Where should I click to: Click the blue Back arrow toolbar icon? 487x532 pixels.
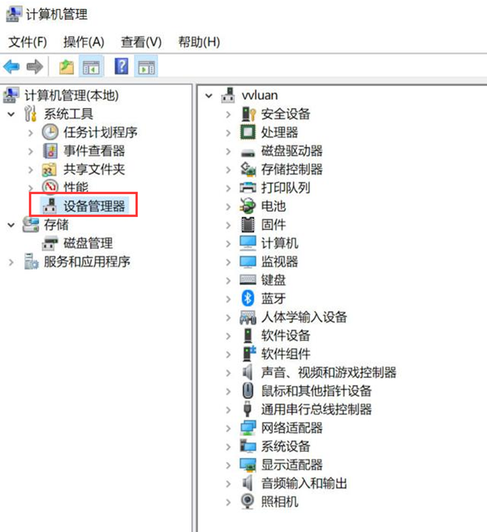point(11,67)
